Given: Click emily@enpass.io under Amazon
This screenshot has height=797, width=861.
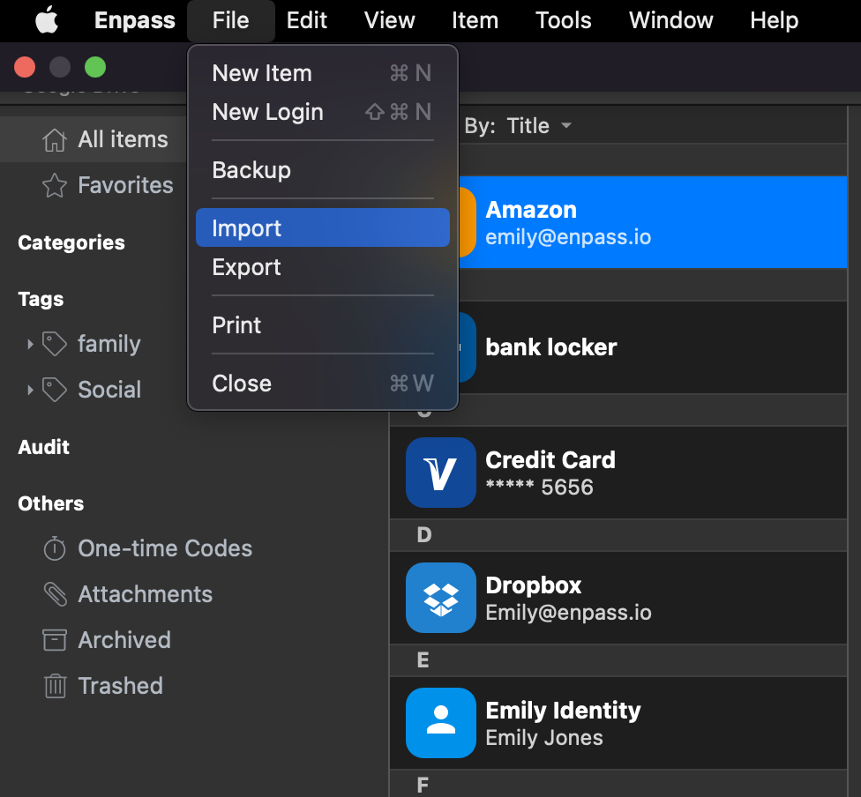Looking at the screenshot, I should pos(568,237).
